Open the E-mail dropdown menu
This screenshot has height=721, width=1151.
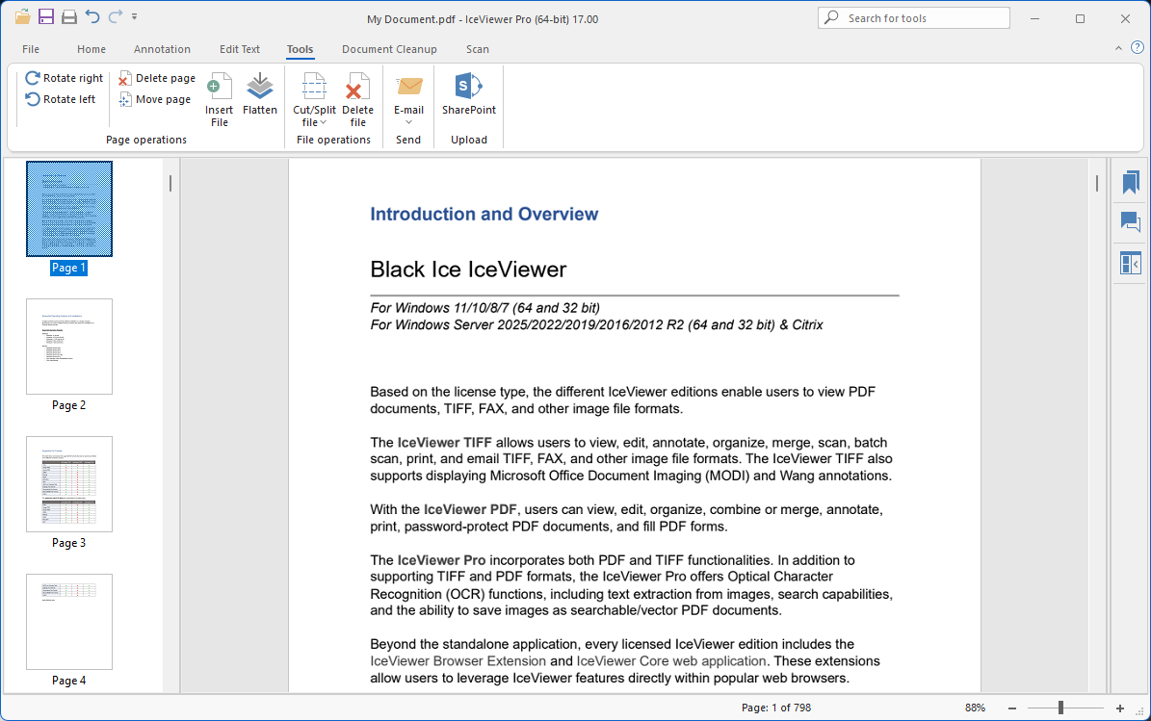click(x=408, y=122)
